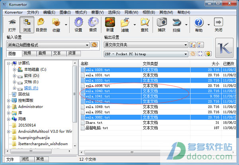Open the 编辑(E) menu

click(49, 12)
